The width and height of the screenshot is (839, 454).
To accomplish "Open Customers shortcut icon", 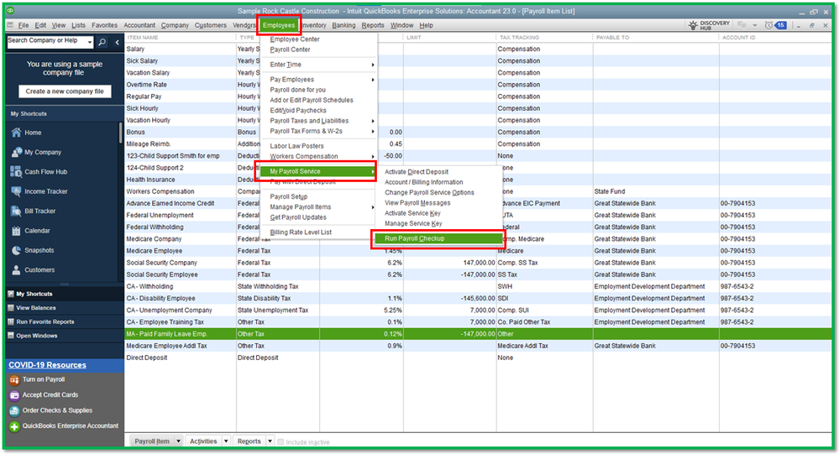I will 16,270.
